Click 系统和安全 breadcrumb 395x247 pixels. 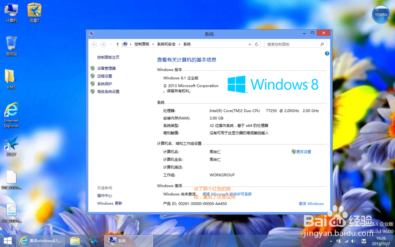coord(166,44)
